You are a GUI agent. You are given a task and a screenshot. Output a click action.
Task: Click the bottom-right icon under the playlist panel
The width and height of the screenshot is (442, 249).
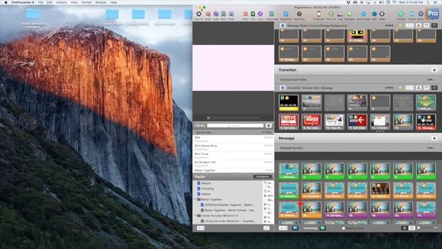click(267, 228)
